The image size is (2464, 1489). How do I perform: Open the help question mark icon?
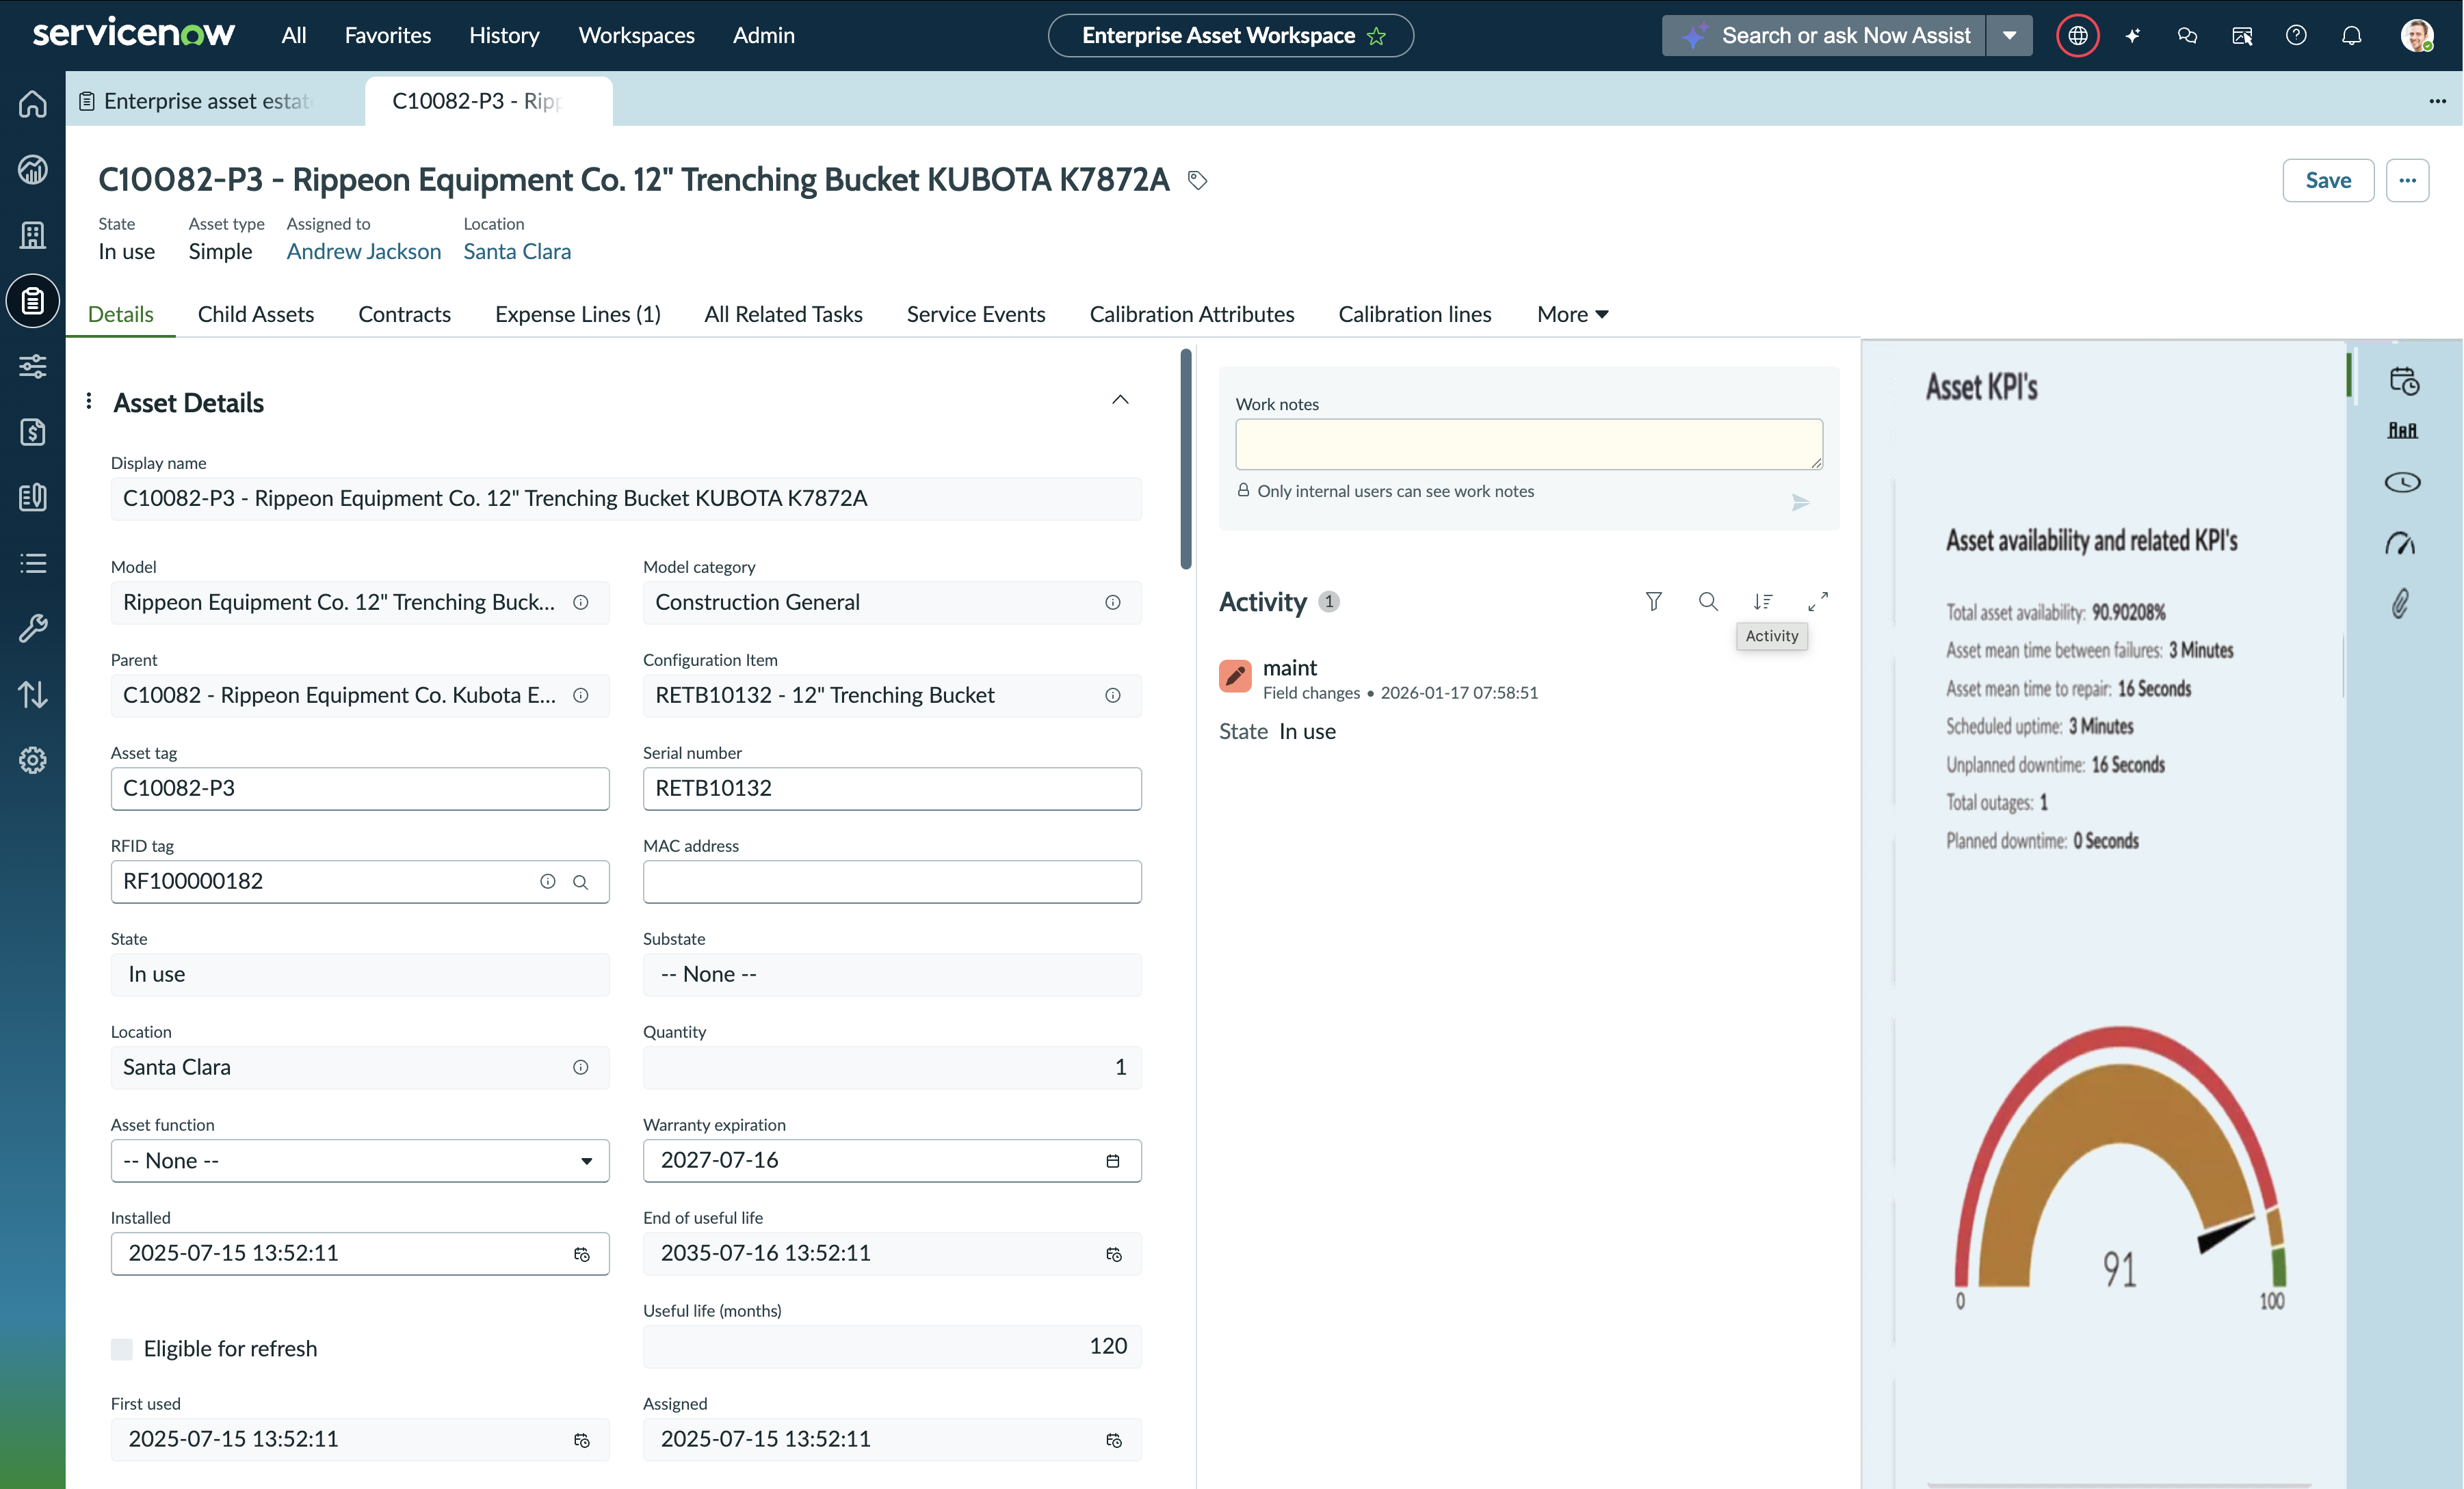(2297, 36)
